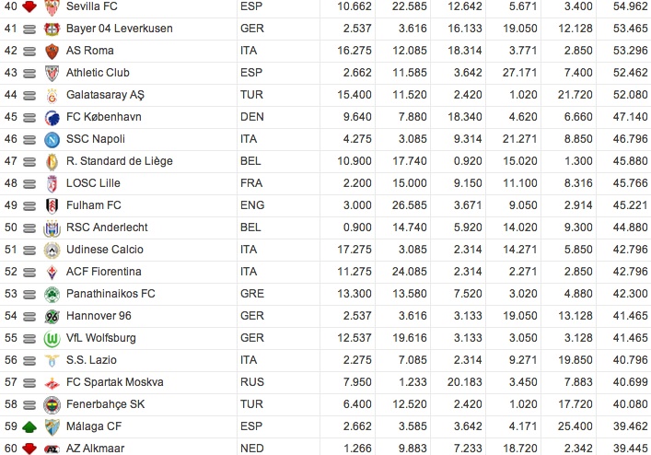
Task: Click the Galatasaray AŞ club logo
Action: pos(52,95)
